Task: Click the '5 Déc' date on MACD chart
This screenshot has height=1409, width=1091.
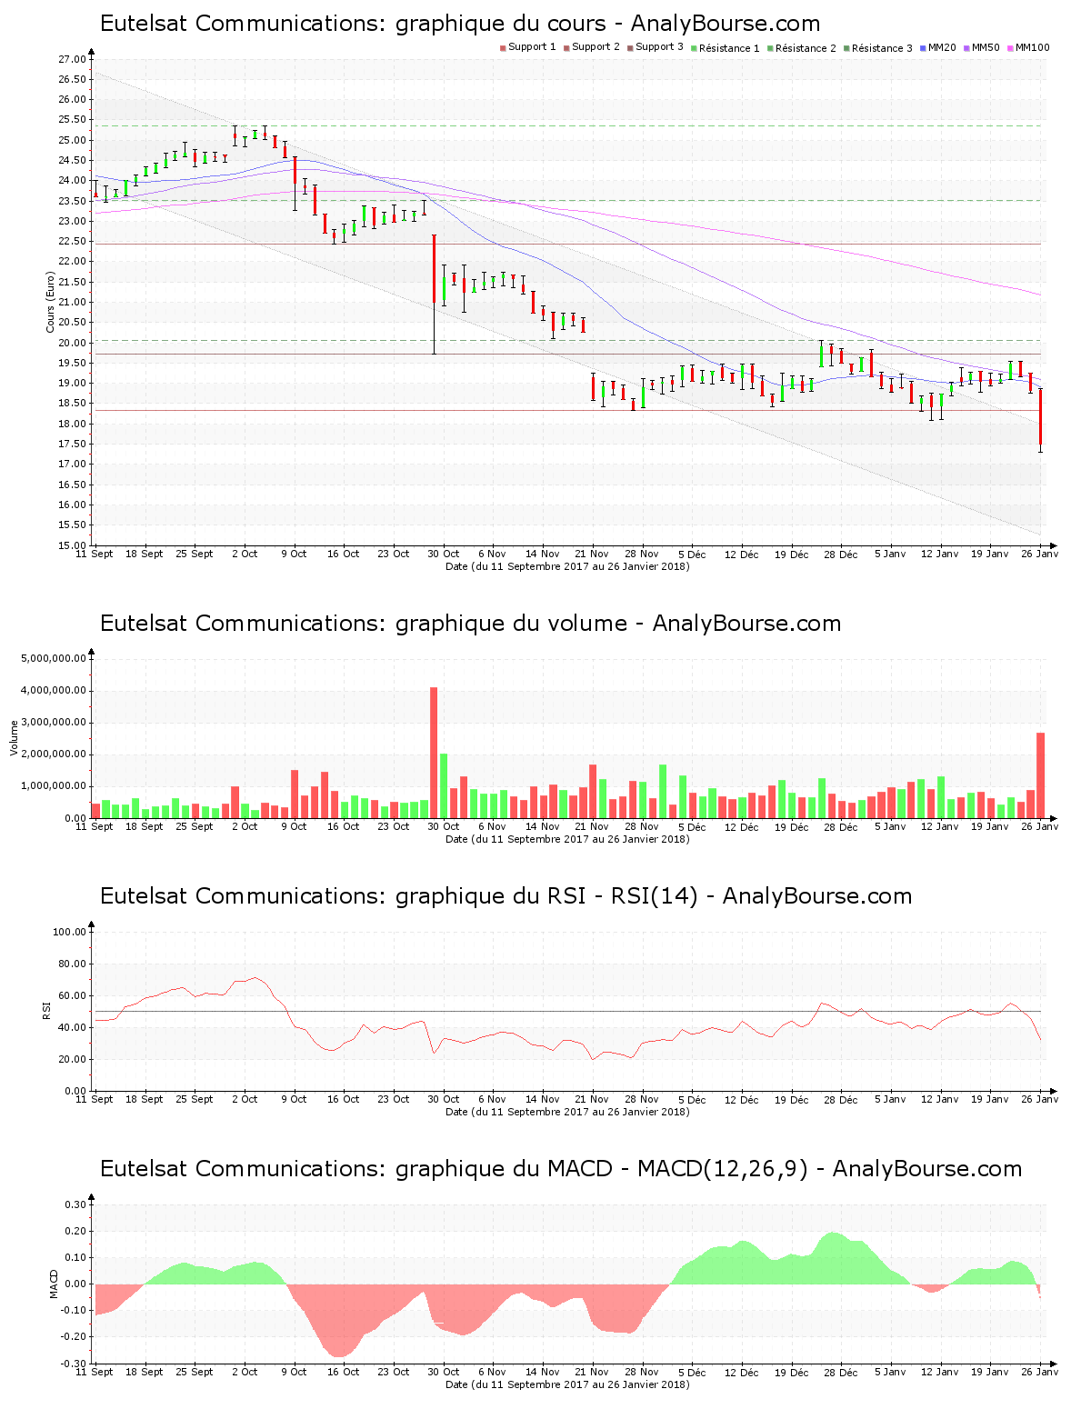Action: 691,1372
